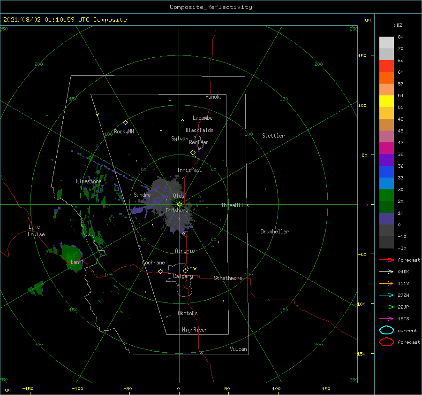Click the 36 dBZ blue swatch

pyautogui.click(x=386, y=172)
